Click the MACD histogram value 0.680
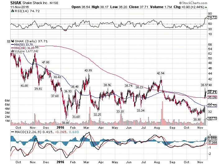The height and width of the screenshot is (166, 221). pos(74,132)
